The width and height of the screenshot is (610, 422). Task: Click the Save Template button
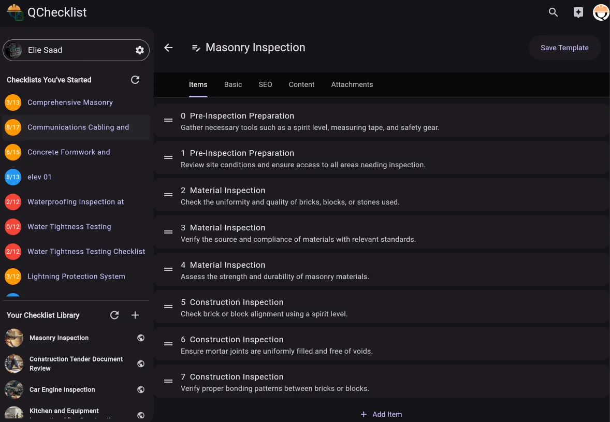click(x=564, y=47)
